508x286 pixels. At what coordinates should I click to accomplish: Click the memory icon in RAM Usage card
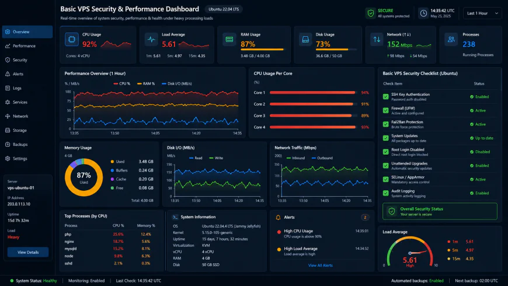pos(229,40)
